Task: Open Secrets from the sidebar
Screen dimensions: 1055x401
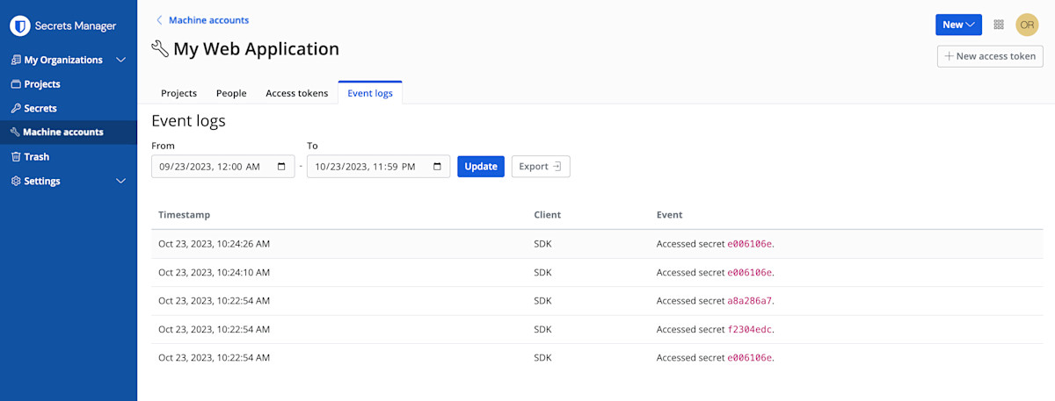Action: (x=40, y=109)
